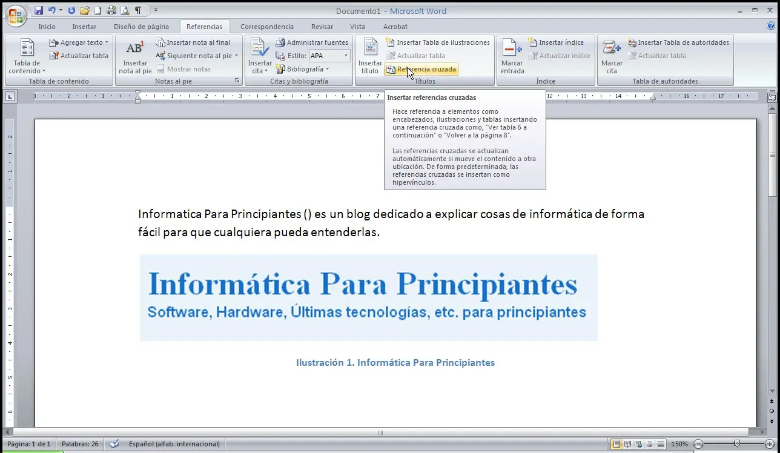780x453 pixels.
Task: Switch to Web Layout view
Action: pos(638,444)
